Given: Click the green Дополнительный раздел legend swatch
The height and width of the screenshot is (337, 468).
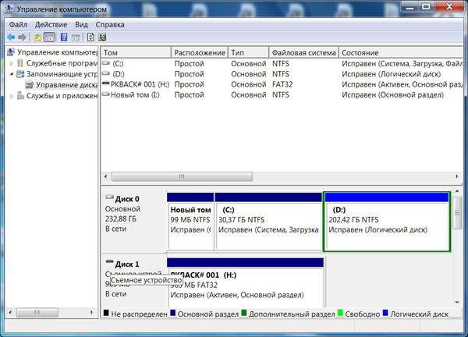Looking at the screenshot, I should pyautogui.click(x=244, y=313).
